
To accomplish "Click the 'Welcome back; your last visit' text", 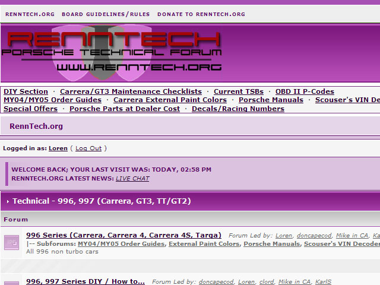I will pyautogui.click(x=111, y=169).
